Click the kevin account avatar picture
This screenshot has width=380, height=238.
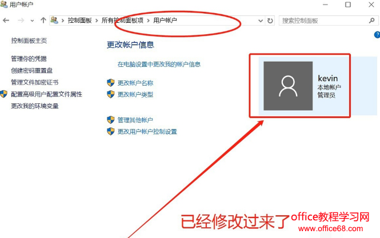coord(288,86)
